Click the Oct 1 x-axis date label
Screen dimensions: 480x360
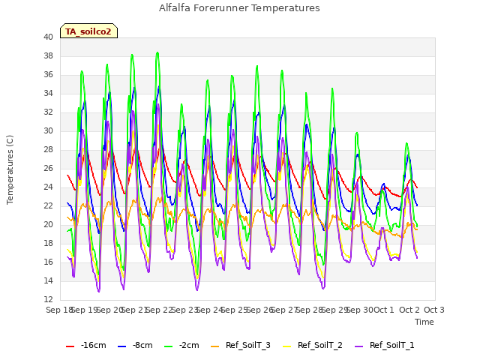tap(384, 310)
